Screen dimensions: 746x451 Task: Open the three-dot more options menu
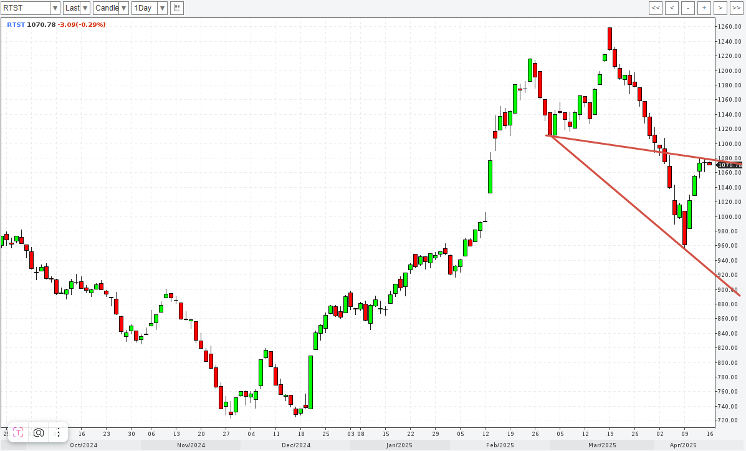click(58, 432)
